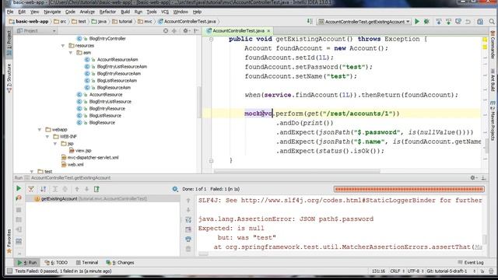Open test runner settings gear next to Done

[175, 189]
